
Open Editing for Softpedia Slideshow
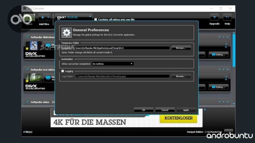pos(219,55)
